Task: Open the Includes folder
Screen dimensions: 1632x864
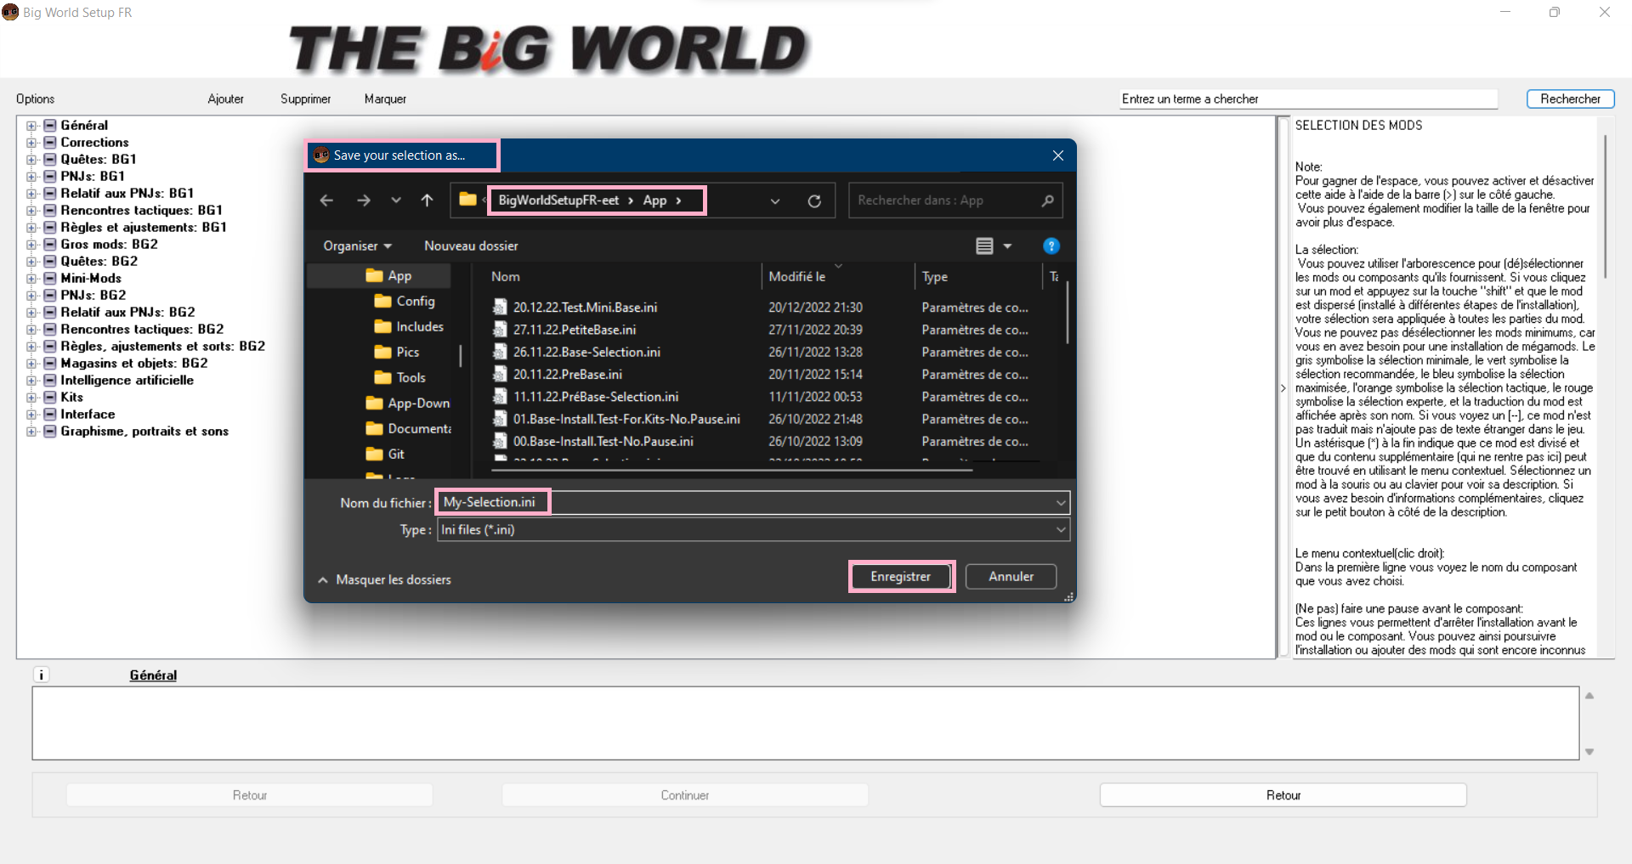Action: [x=409, y=327]
